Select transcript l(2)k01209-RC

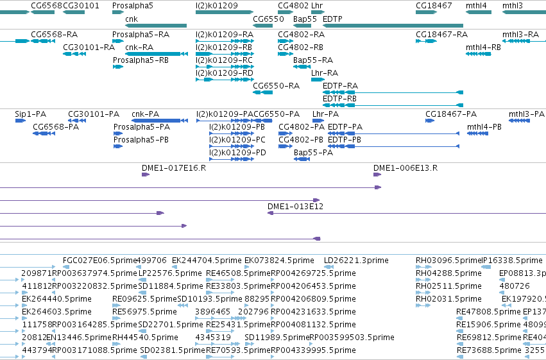225,67
